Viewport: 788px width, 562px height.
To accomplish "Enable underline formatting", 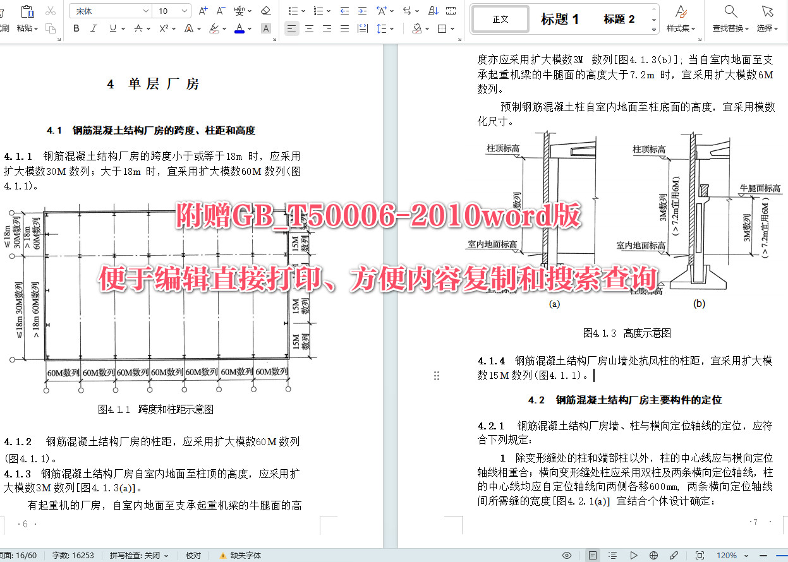I will click(112, 28).
